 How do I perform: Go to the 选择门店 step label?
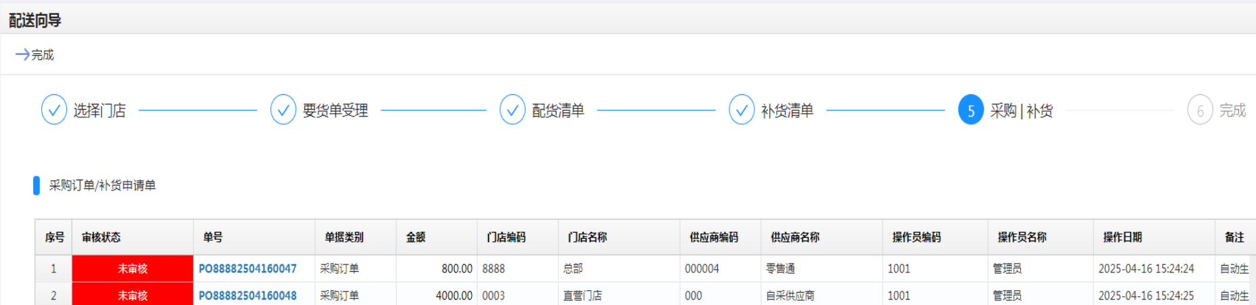(x=100, y=110)
